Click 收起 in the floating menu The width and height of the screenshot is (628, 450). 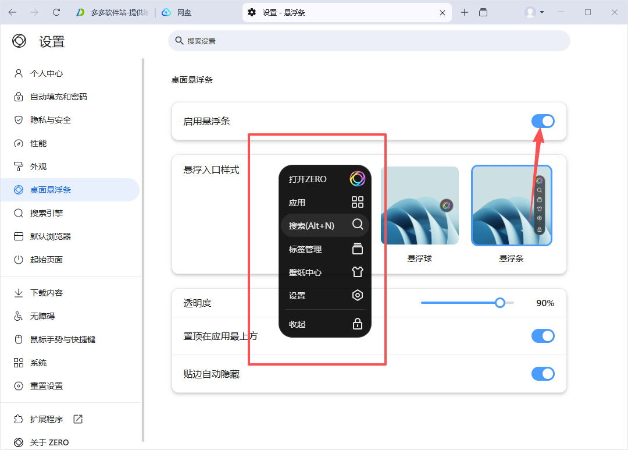(297, 324)
